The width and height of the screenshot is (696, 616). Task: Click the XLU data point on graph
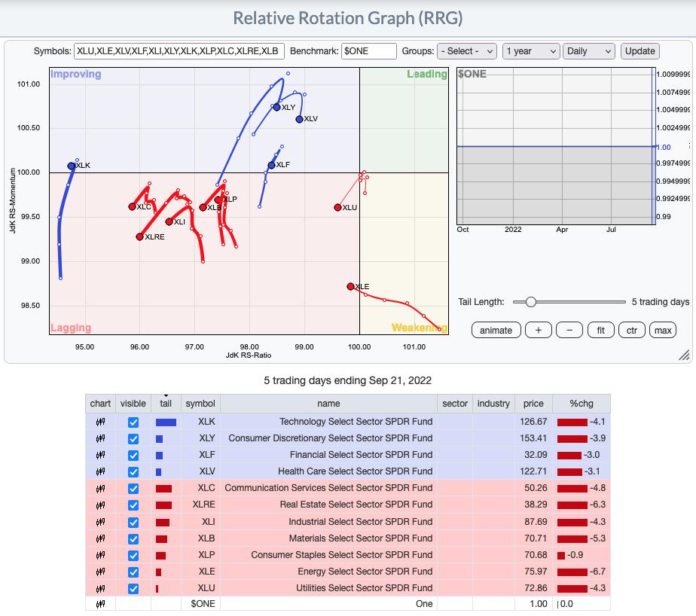point(337,207)
